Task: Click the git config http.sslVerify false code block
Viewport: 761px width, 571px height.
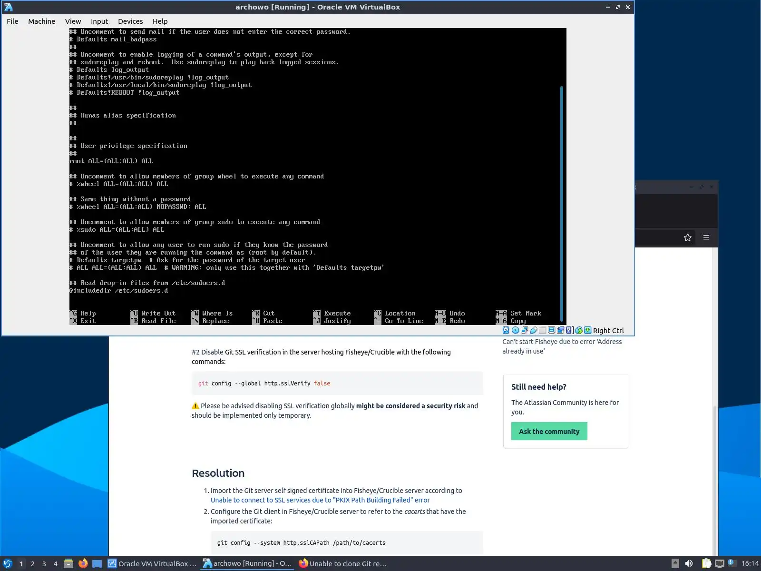Action: pos(337,383)
